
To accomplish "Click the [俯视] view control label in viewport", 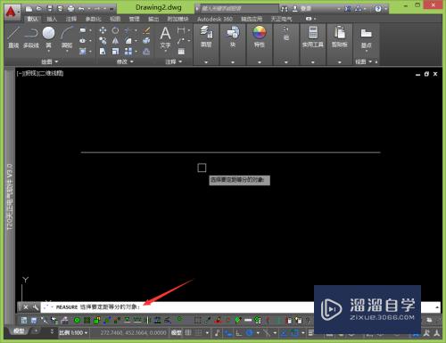I will click(29, 73).
